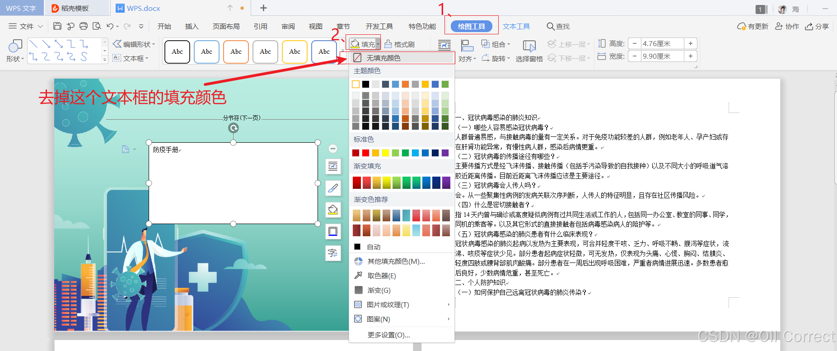Switch to Text Tools (文本工具) tab
The image size is (837, 351).
click(x=516, y=26)
